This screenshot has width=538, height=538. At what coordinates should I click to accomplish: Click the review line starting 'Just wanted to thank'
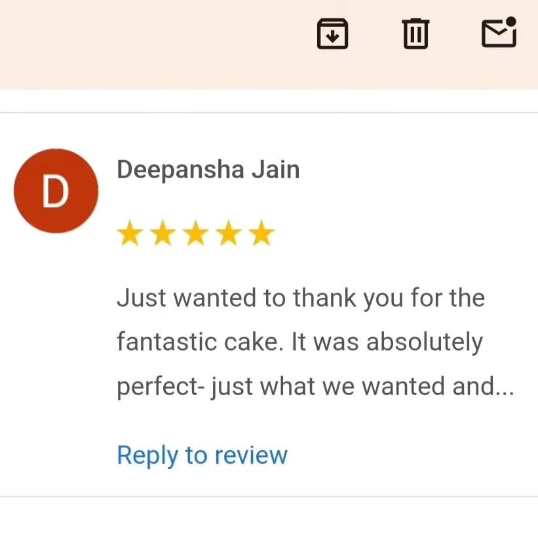301,299
